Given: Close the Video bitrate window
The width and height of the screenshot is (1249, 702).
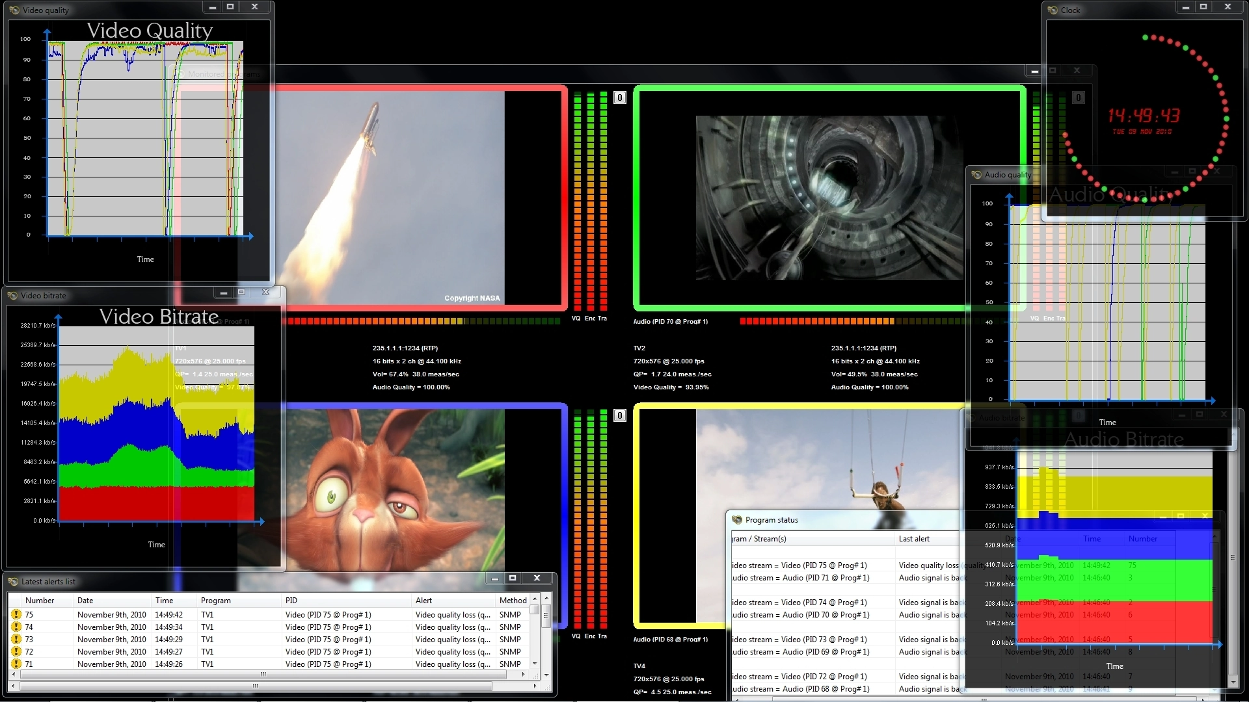Looking at the screenshot, I should pyautogui.click(x=265, y=292).
